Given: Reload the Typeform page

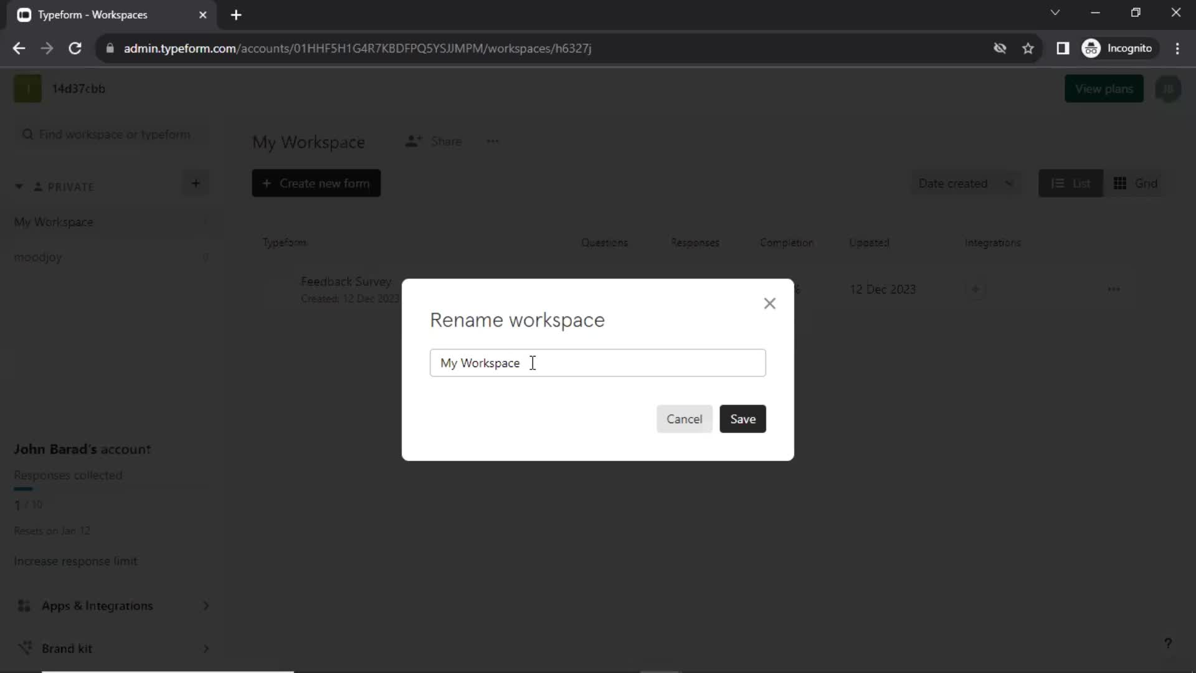Looking at the screenshot, I should pos(75,48).
